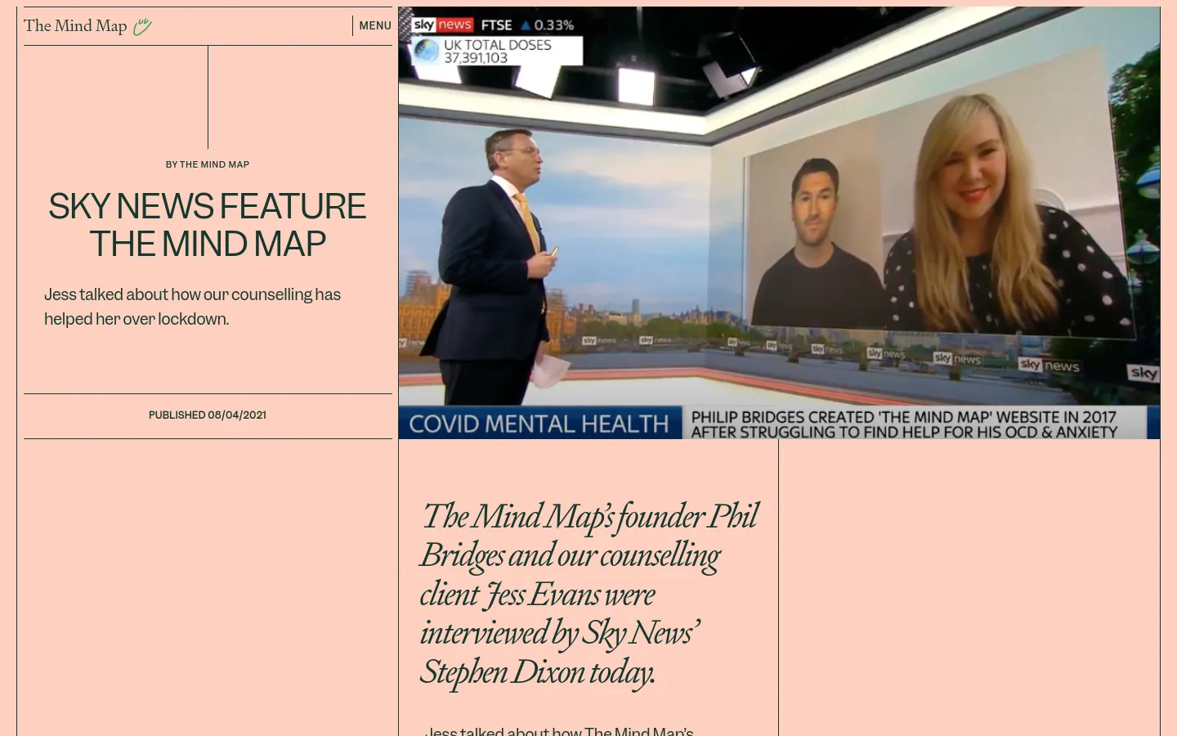Click the BY THE MIND MAP byline

pyautogui.click(x=208, y=164)
